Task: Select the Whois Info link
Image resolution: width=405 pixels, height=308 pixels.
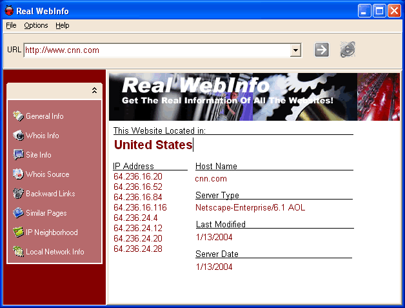Action: (43, 136)
